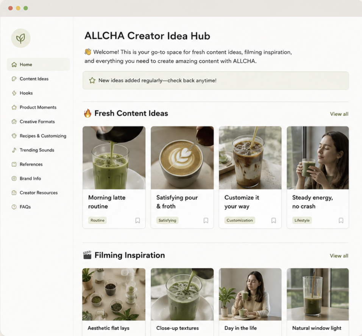362x336 pixels.
Task: Click the fire emoji beside Fresh Content Ideas
Action: [x=88, y=113]
